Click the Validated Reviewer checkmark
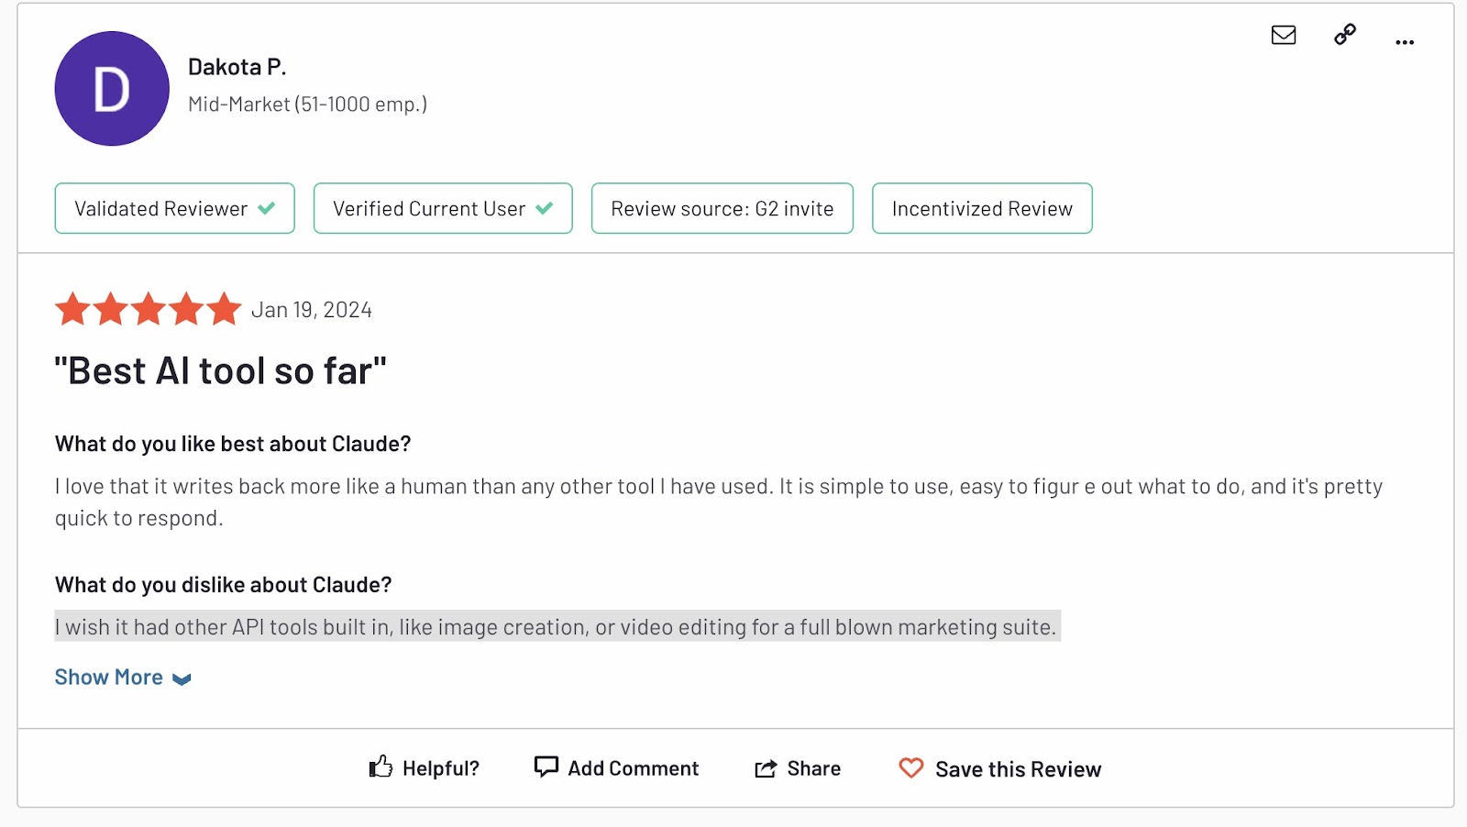Viewport: 1467px width, 827px height. tap(267, 208)
